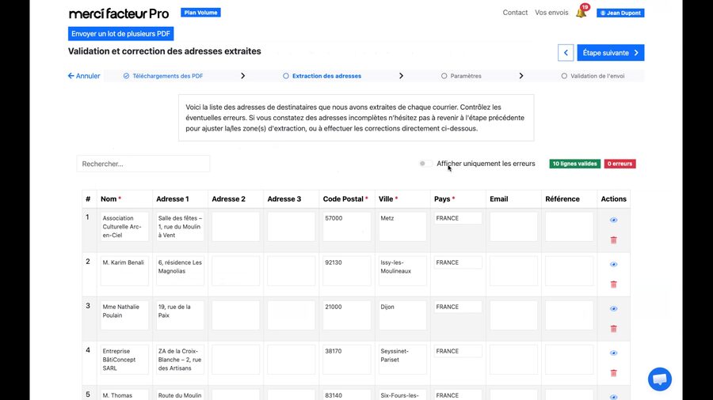
Task: Click the Étape suivante button
Action: (611, 53)
